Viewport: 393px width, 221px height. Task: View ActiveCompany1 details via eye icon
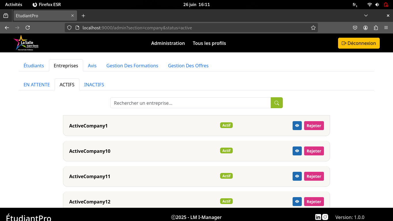(x=297, y=126)
